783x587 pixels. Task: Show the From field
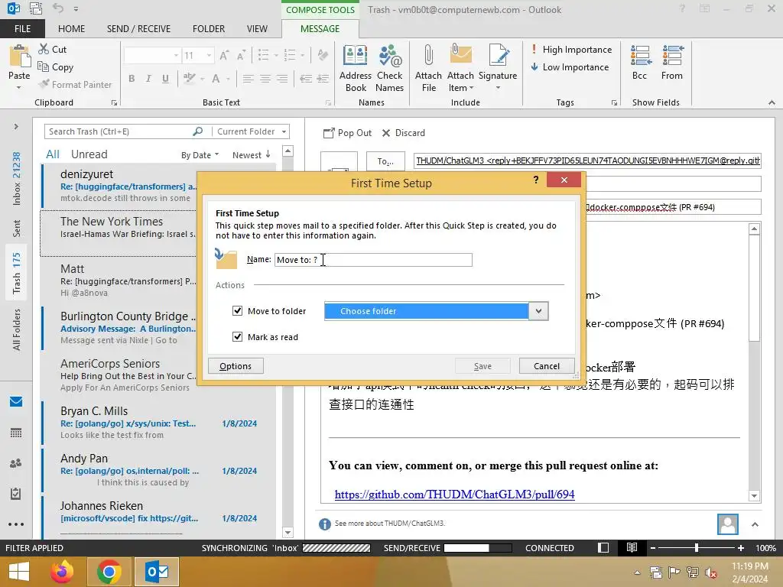672,63
